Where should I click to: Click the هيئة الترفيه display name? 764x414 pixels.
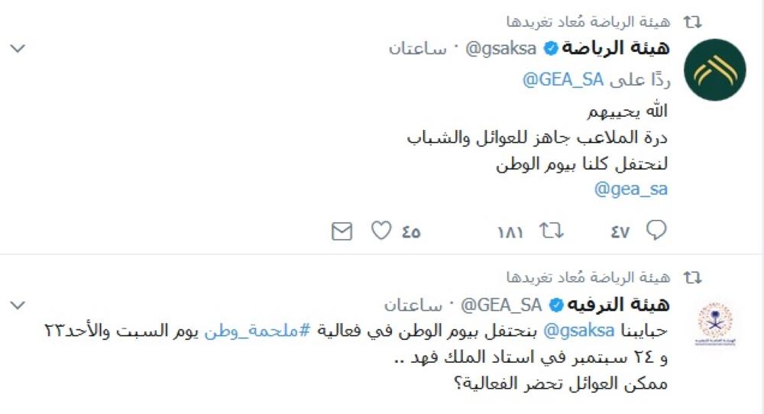click(618, 305)
